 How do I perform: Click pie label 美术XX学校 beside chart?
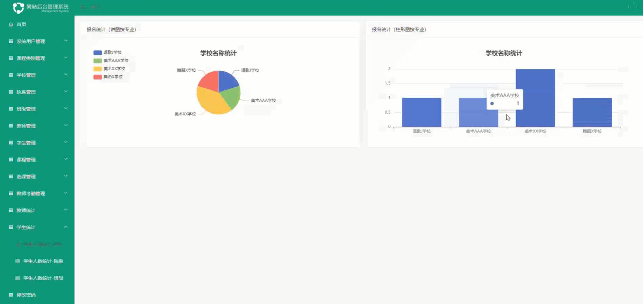pyautogui.click(x=185, y=114)
